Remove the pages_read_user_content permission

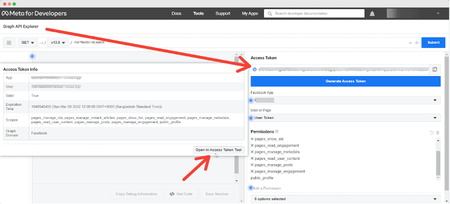pyautogui.click(x=252, y=159)
